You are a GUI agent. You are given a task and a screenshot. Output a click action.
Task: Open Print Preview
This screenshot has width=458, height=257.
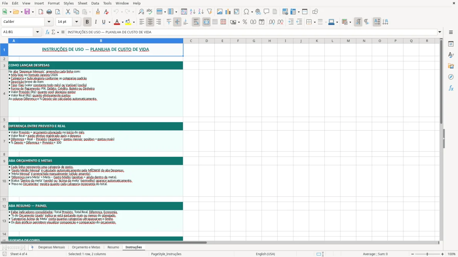pos(58,12)
